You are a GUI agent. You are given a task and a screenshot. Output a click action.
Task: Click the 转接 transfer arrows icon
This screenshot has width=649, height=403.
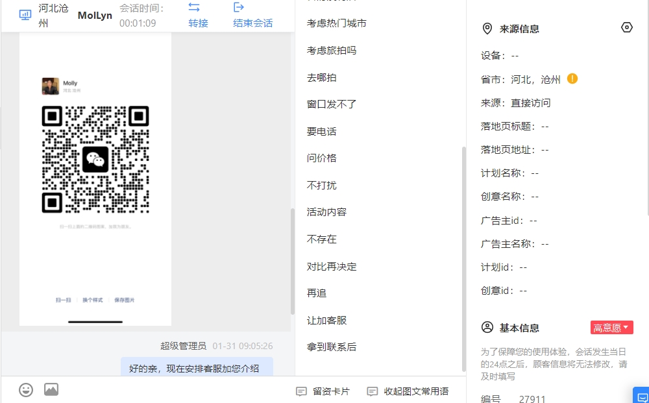(194, 7)
